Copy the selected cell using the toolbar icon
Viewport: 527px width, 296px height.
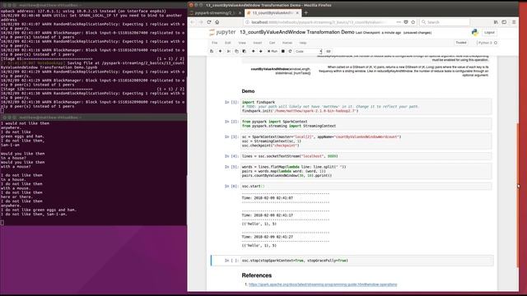(236, 51)
